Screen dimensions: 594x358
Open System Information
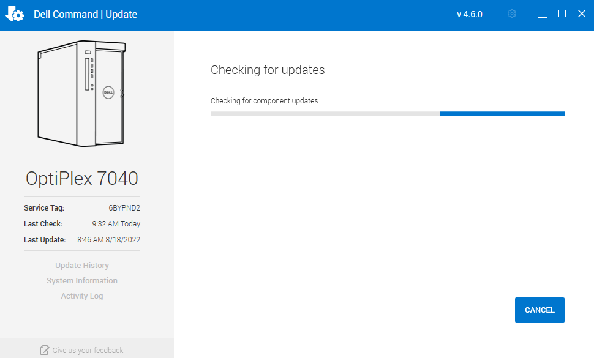tap(82, 281)
